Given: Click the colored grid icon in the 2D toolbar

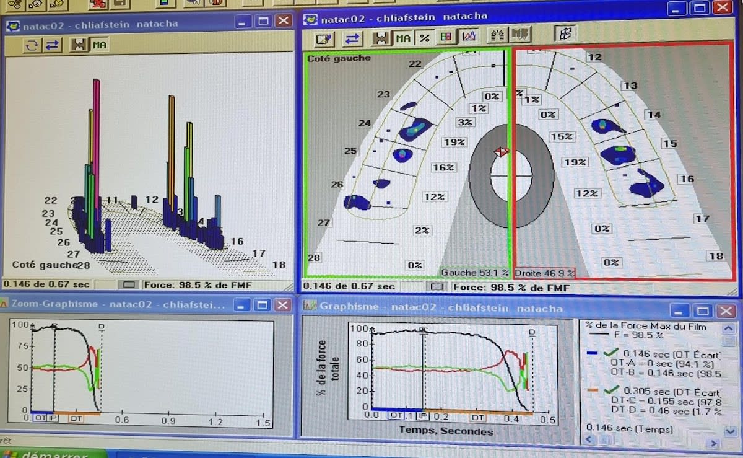Looking at the screenshot, I should pyautogui.click(x=445, y=37).
